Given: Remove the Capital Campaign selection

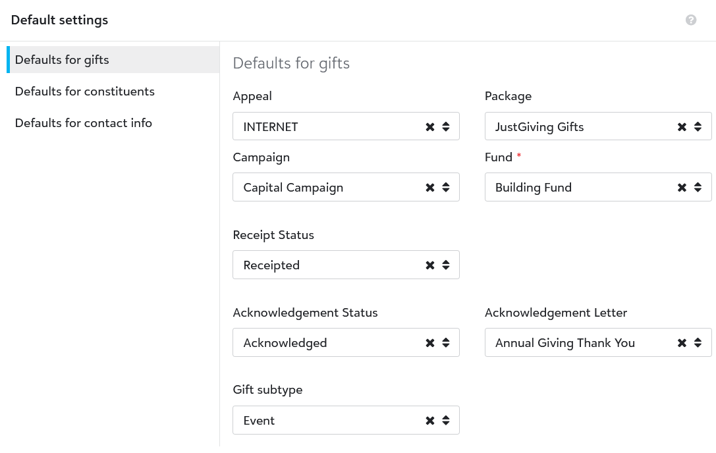Looking at the screenshot, I should [x=430, y=188].
